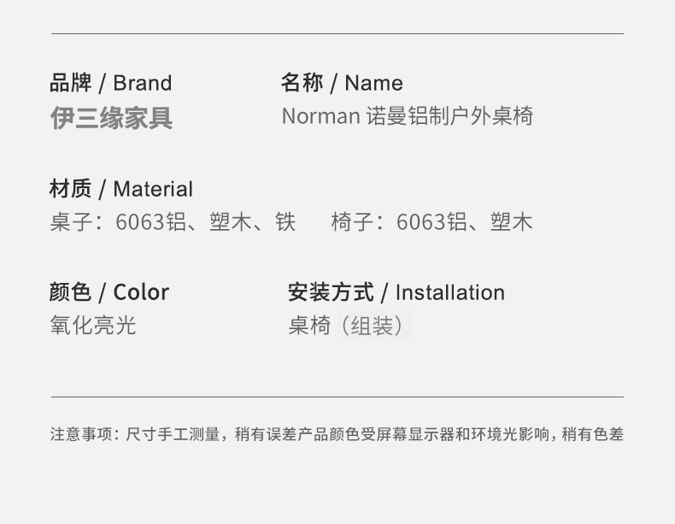Click the top horizontal divider line
Viewport: 675px width, 524px height.
click(x=337, y=33)
